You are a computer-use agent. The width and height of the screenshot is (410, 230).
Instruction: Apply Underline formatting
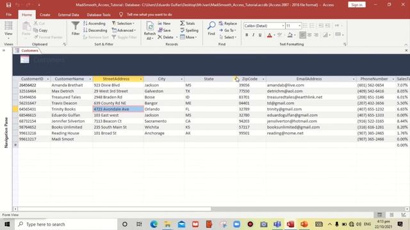pyautogui.click(x=260, y=35)
